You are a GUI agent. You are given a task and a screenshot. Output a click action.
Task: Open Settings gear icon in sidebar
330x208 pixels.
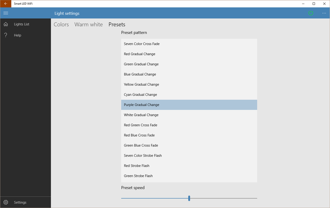(x=6, y=202)
